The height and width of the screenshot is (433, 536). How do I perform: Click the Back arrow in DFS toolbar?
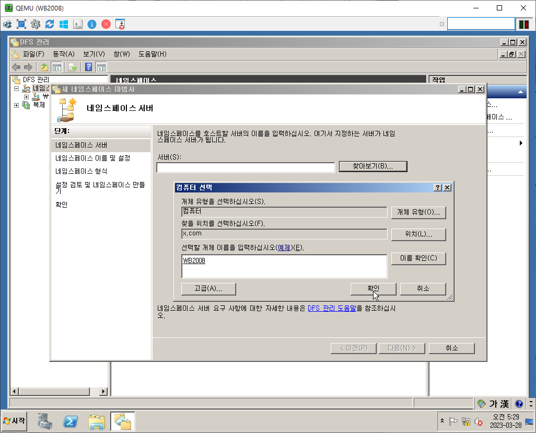[x=16, y=67]
